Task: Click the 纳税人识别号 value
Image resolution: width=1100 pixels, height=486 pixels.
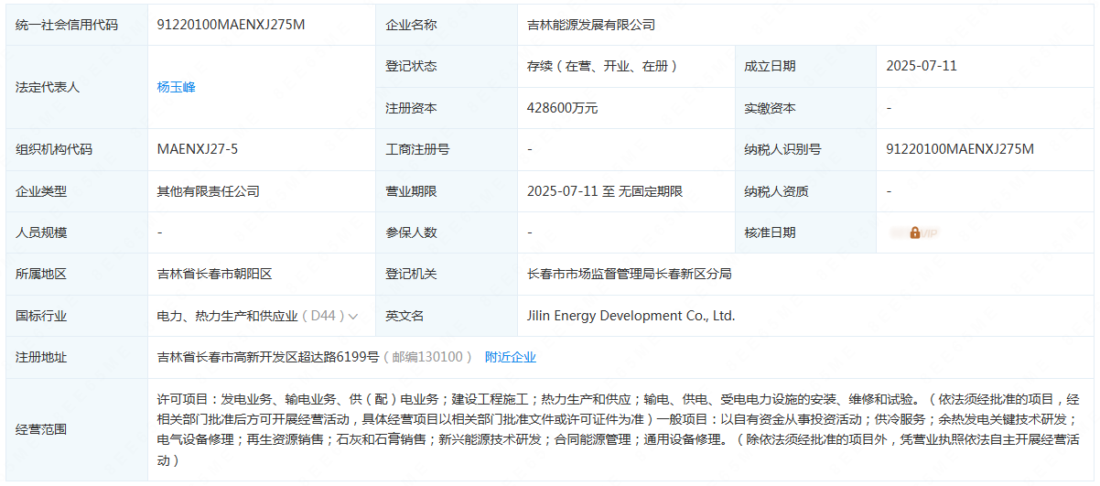Action: coord(960,149)
